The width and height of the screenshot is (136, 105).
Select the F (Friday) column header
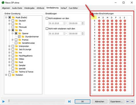[116, 17]
